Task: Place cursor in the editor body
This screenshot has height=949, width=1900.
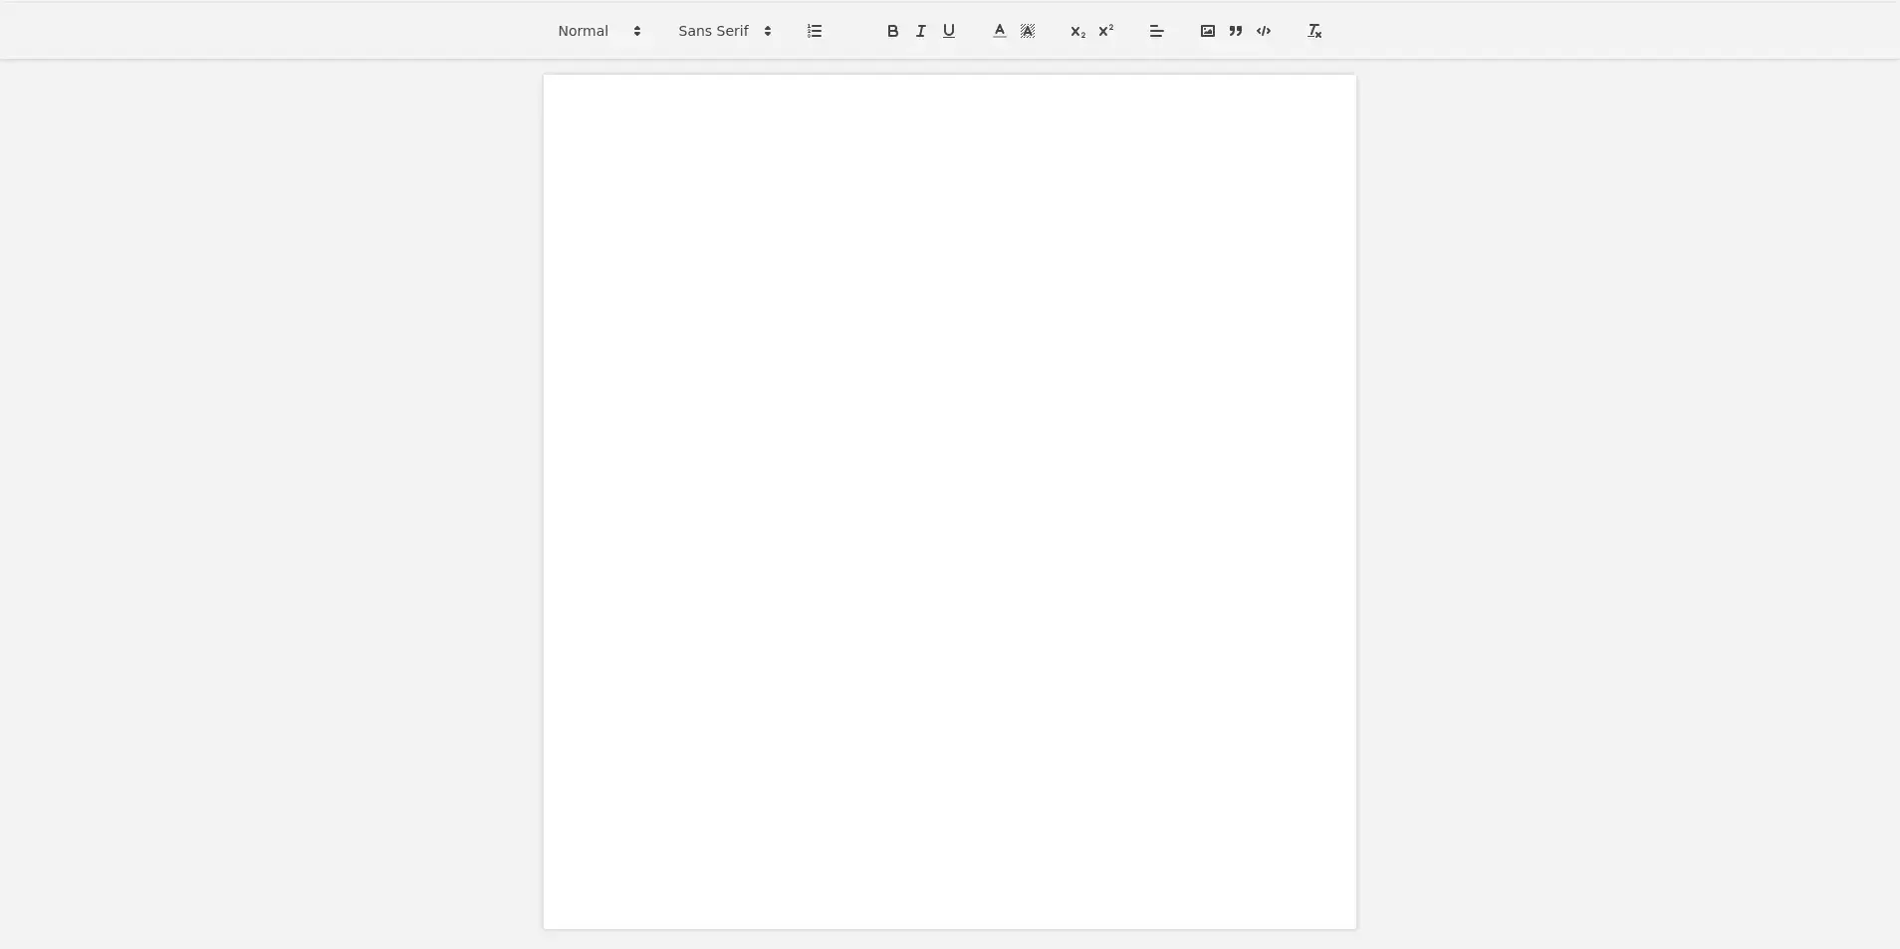Action: point(949,498)
